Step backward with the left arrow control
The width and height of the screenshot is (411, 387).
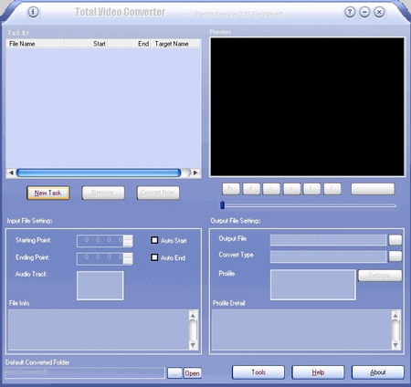tap(271, 189)
